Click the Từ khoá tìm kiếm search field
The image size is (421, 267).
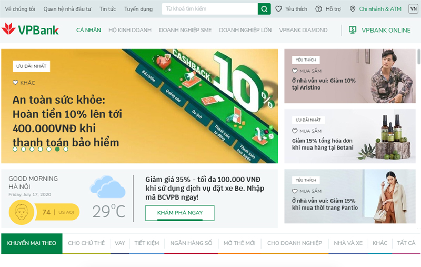click(209, 9)
